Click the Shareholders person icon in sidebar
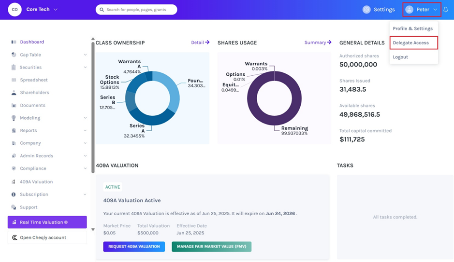Image resolution: width=454 pixels, height=262 pixels. pyautogui.click(x=14, y=93)
